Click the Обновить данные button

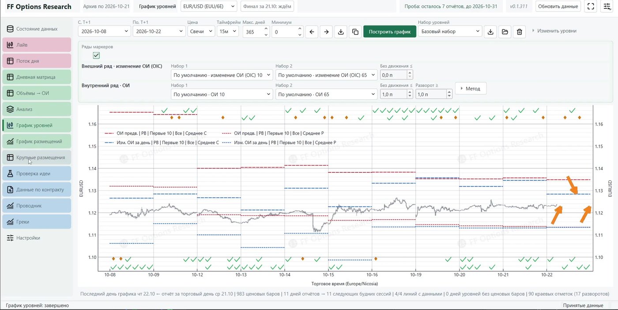point(558,7)
